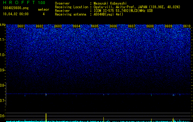This screenshot has width=193, height=122.
Task: Click the 1.1 frequency axis label
Action: coord(2,40)
